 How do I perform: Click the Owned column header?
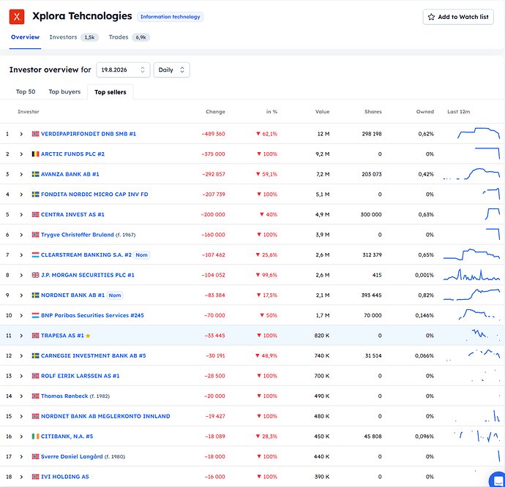pyautogui.click(x=424, y=112)
